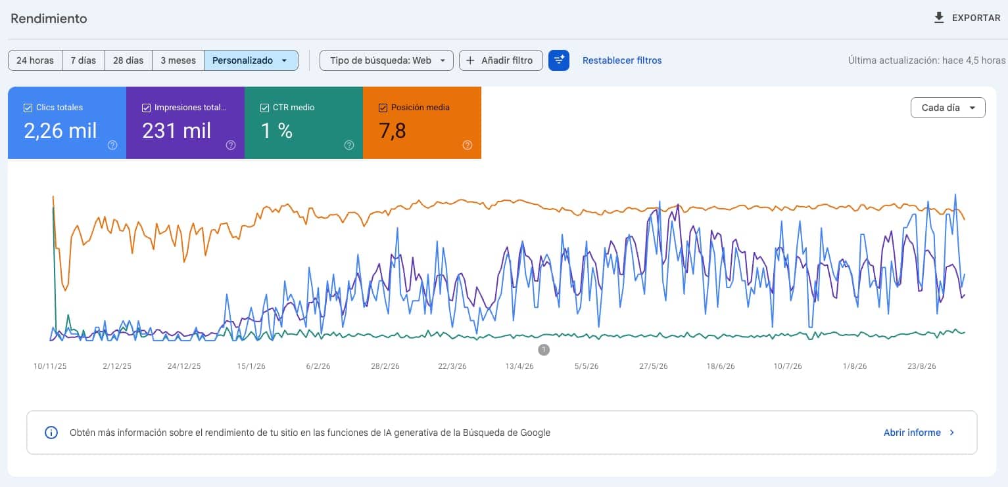Click the info icon in the IA generativa banner

[x=51, y=433]
